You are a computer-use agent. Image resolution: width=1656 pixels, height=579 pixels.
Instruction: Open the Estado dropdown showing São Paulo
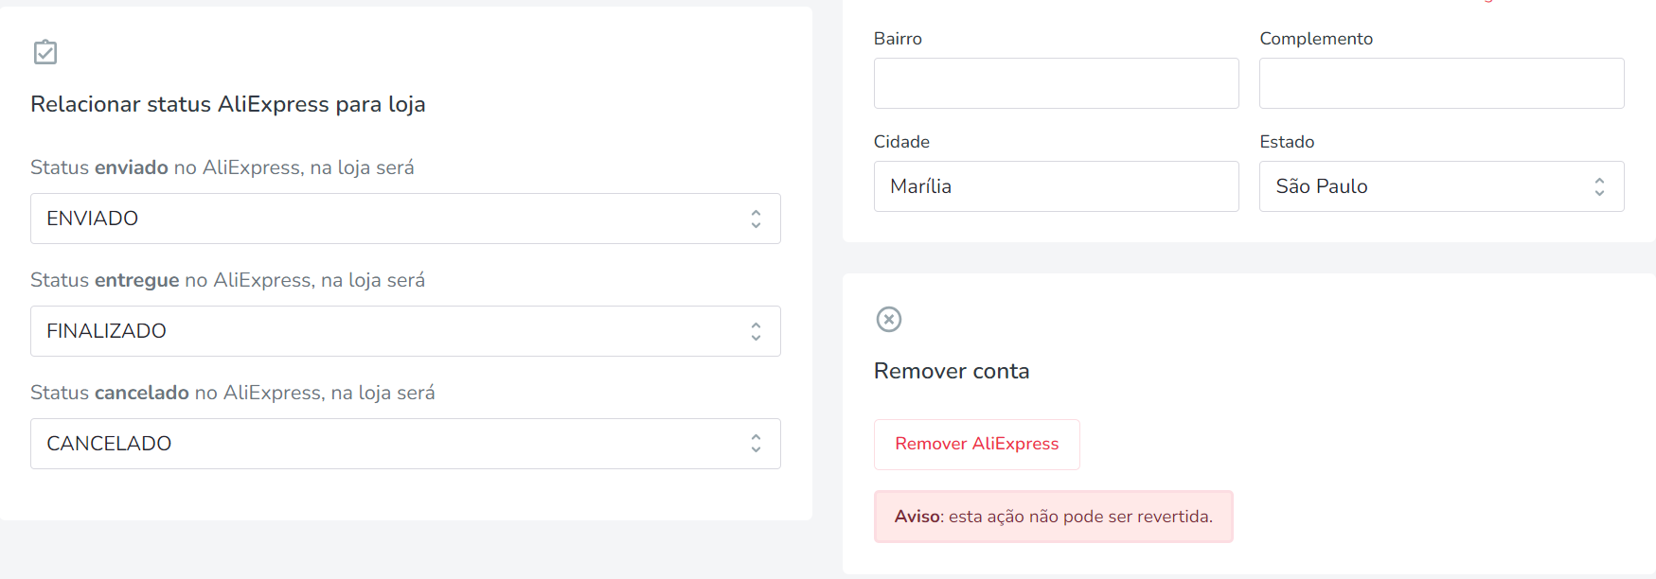(x=1441, y=186)
